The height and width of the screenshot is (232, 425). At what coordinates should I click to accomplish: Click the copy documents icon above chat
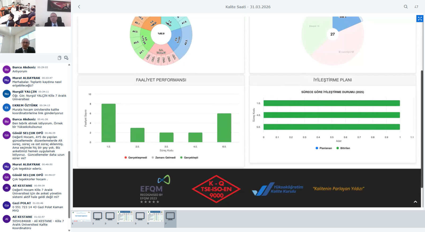click(59, 58)
